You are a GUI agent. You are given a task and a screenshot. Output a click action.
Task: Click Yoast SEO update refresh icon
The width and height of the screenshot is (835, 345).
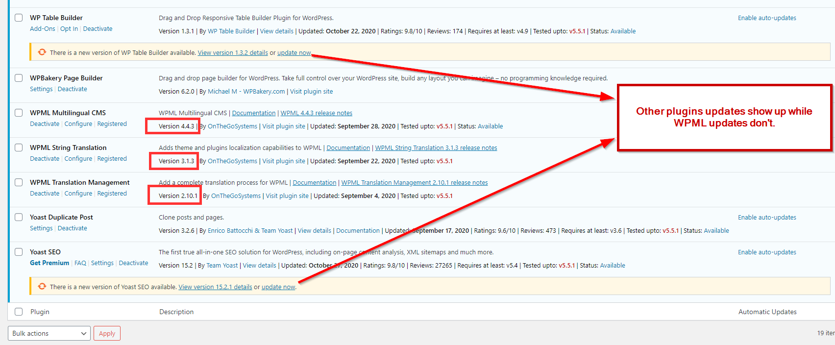42,286
